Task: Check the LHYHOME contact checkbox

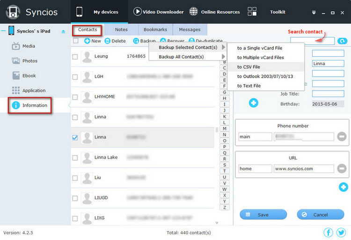Action: pos(75,97)
